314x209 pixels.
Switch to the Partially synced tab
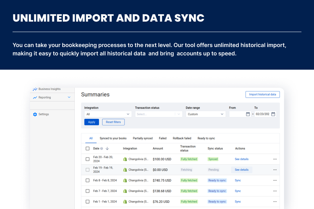click(143, 138)
